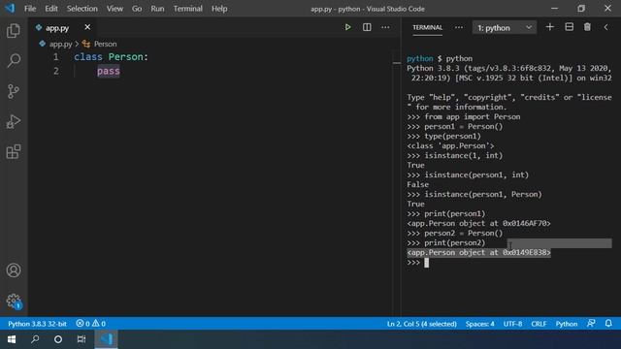Click the 'pass' keyword in editor
The width and height of the screenshot is (621, 349).
coord(108,71)
